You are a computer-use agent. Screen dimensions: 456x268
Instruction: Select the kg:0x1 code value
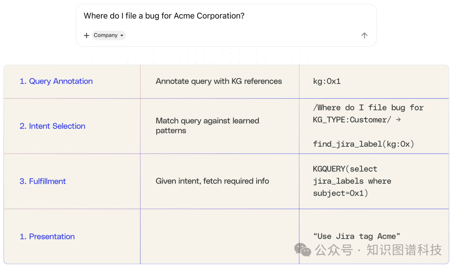(x=327, y=81)
